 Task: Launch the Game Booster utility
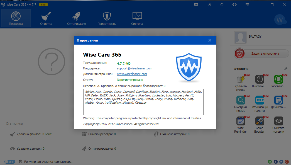point(260,125)
